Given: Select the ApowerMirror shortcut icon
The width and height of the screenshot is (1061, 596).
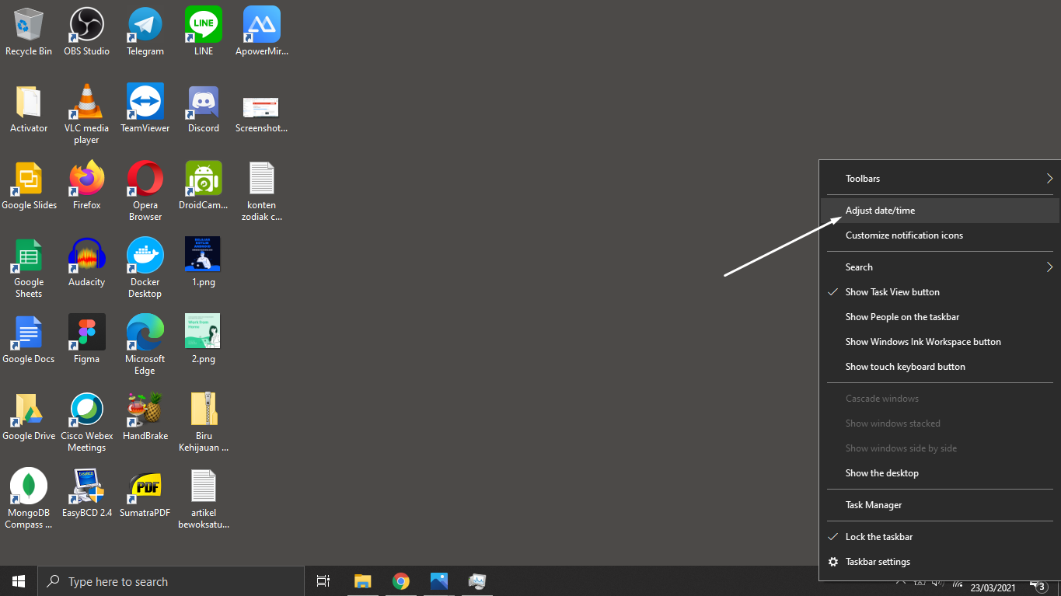Looking at the screenshot, I should (262, 25).
